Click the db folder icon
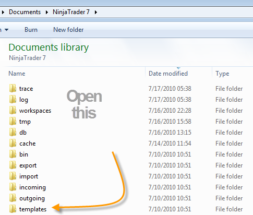 [x=13, y=132]
